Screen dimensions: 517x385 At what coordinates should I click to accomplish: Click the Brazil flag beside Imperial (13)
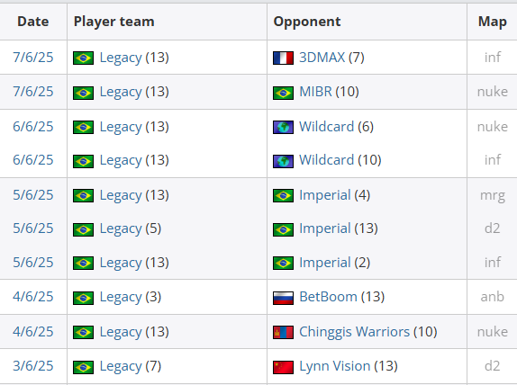click(283, 229)
